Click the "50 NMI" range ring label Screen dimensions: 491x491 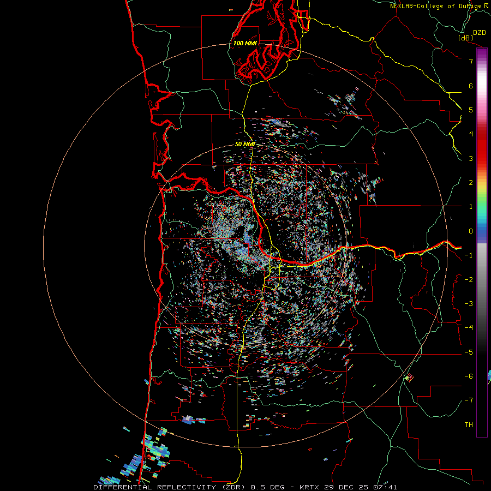click(x=245, y=144)
